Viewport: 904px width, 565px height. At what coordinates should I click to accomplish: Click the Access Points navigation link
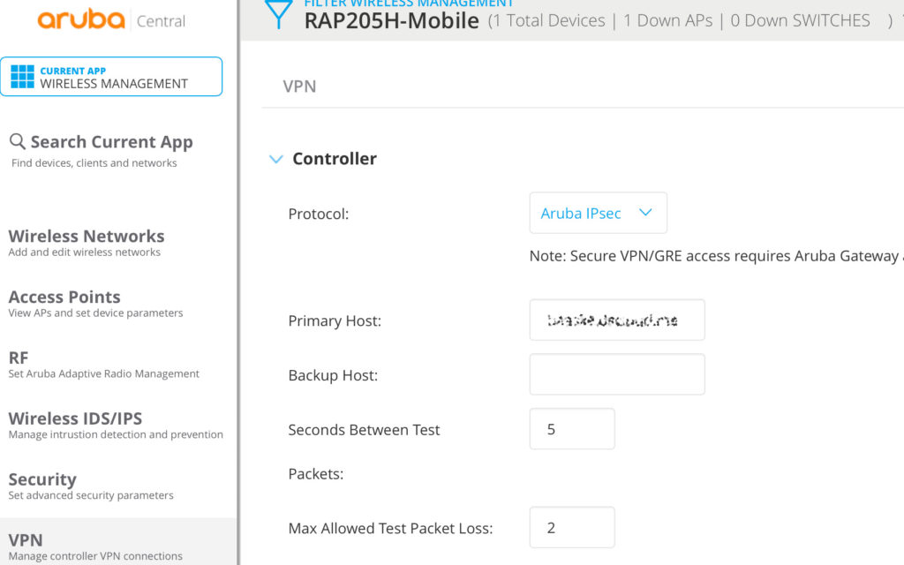[x=64, y=297]
